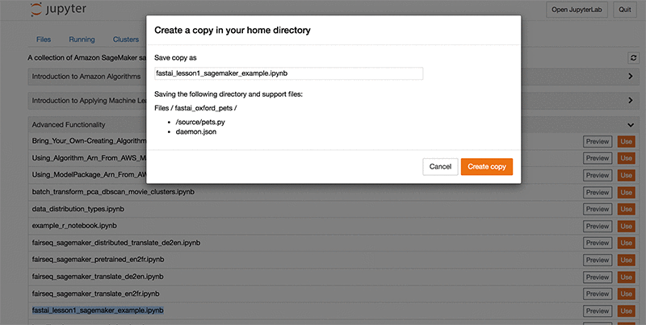Use fastai_lesson1_sagemaker_example.ipynb
This screenshot has width=646, height=325.
(626, 311)
